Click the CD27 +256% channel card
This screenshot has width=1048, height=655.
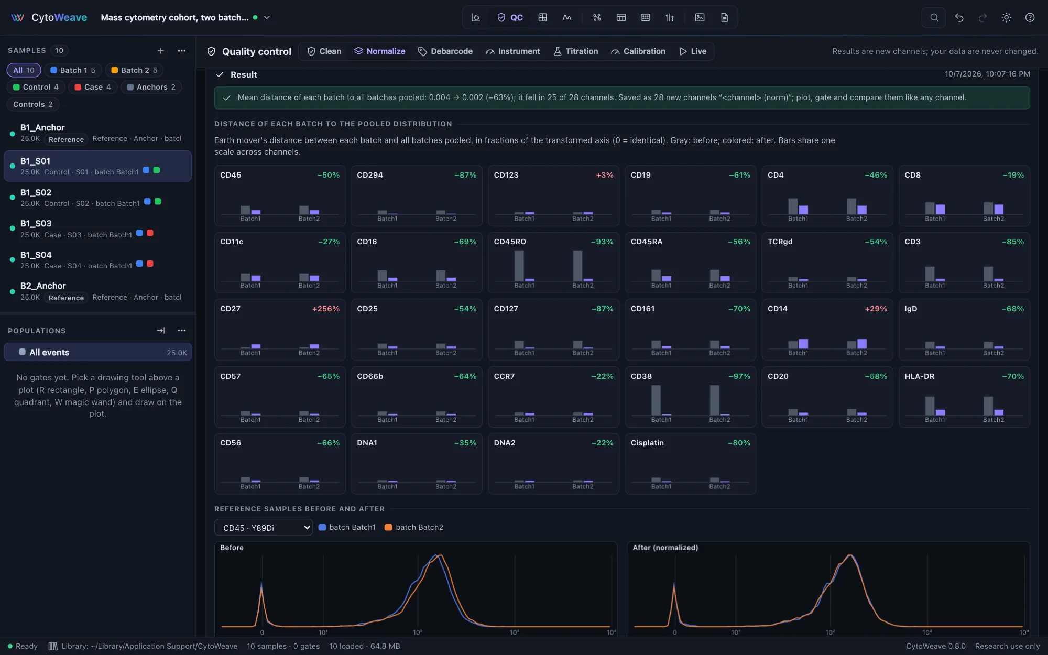point(280,330)
